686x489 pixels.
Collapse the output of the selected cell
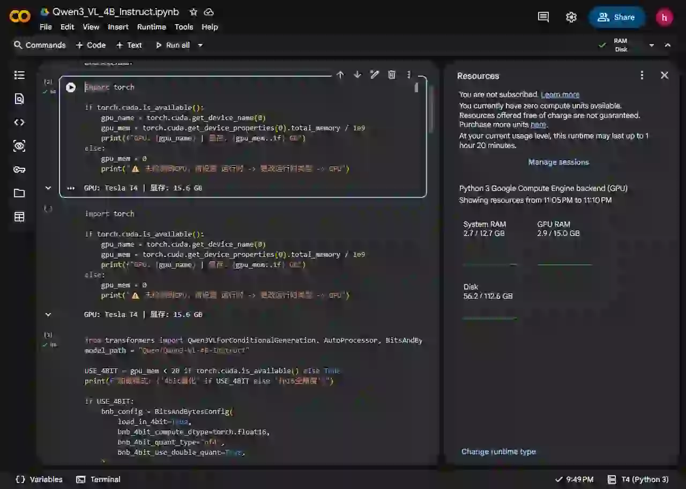click(x=48, y=188)
